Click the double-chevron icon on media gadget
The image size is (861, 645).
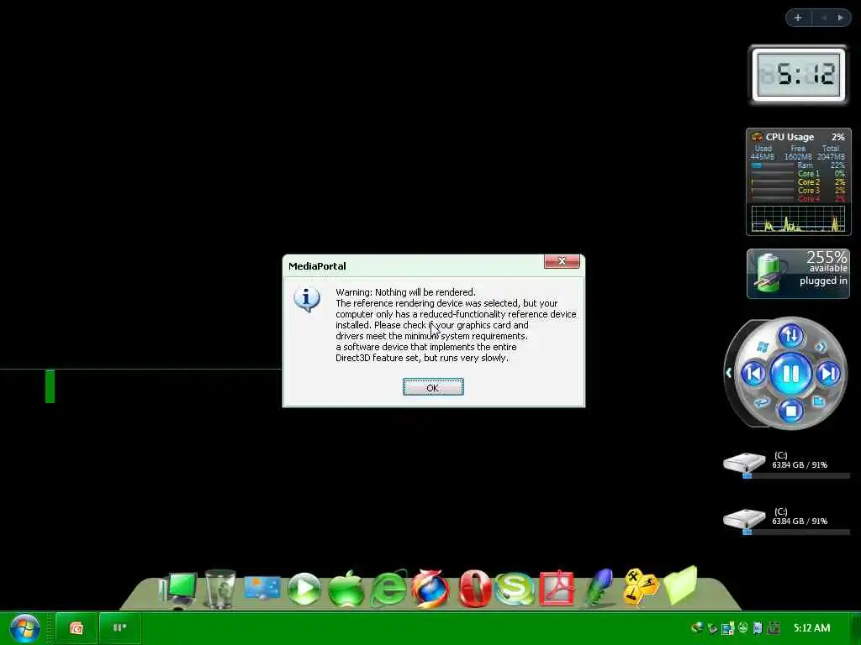coord(821,347)
